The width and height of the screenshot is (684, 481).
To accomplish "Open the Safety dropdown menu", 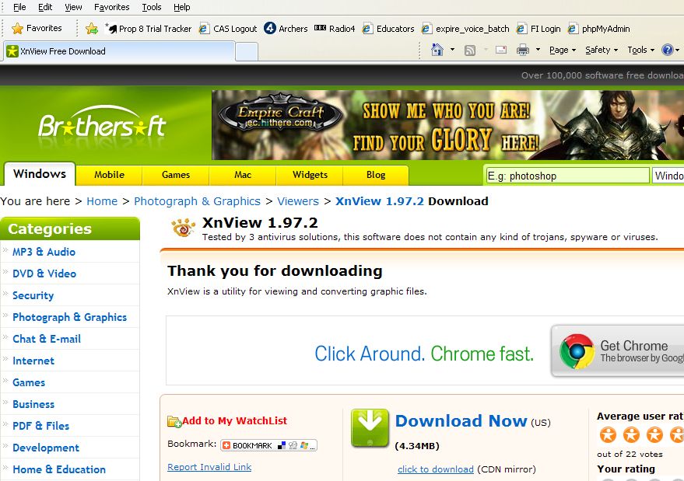I will (x=602, y=50).
